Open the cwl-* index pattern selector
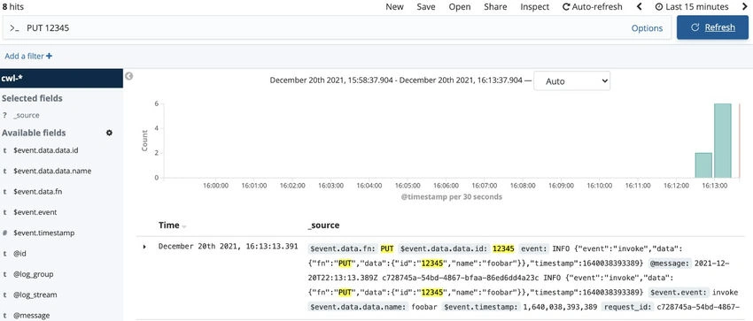Screen dimensions: 753x321 coord(61,78)
